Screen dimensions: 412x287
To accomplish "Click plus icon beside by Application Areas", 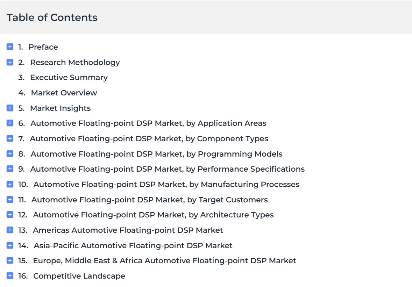I will 10,123.
